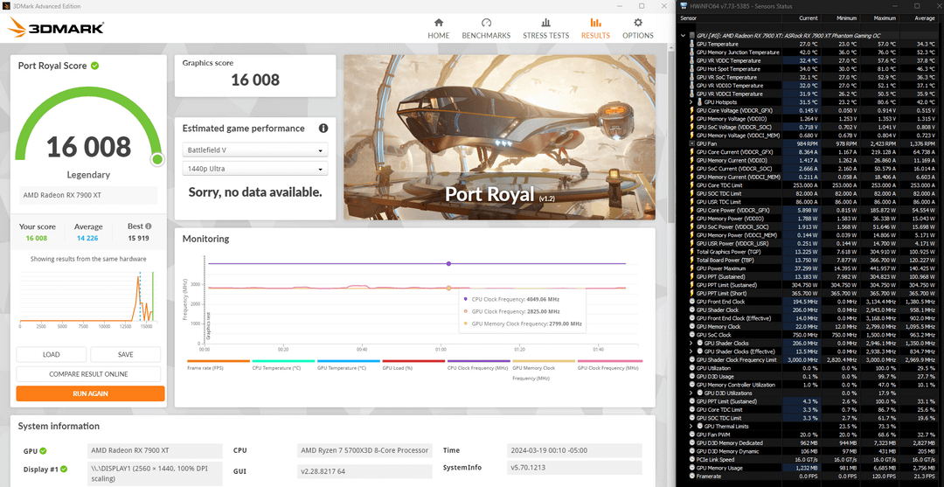
Task: Open the OPTIONS gear icon
Action: (637, 22)
